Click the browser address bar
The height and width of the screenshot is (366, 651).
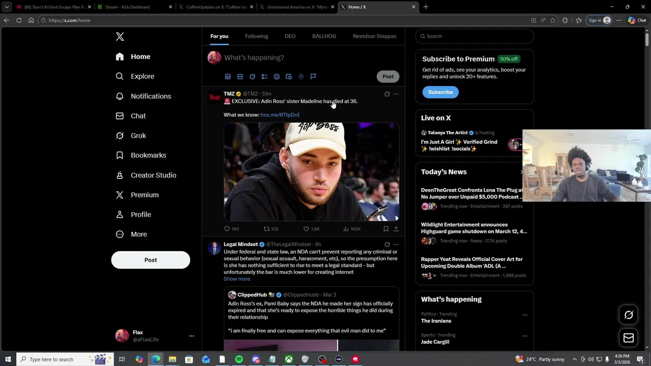pos(285,20)
